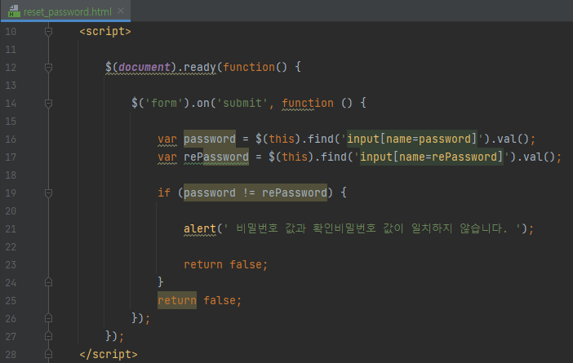The height and width of the screenshot is (363, 573).
Task: Click the Korean alert message string
Action: pos(372,228)
